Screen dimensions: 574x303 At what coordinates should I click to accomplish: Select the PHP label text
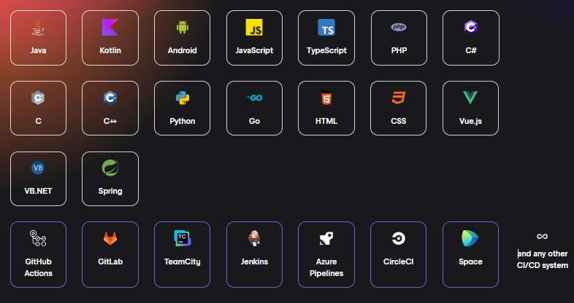click(399, 50)
